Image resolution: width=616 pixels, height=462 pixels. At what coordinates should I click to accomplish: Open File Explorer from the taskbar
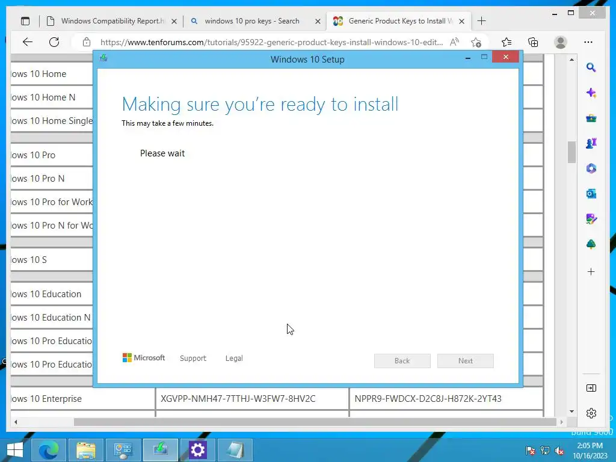click(x=85, y=450)
